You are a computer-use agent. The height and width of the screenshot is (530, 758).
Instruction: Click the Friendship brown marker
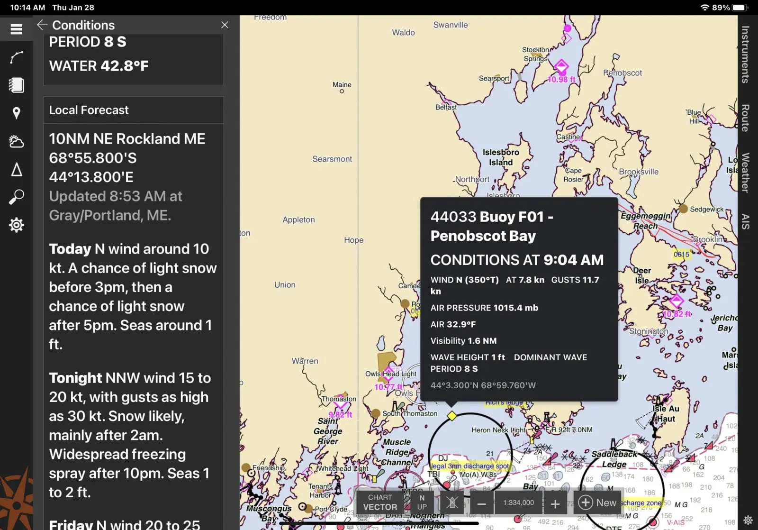coord(246,467)
